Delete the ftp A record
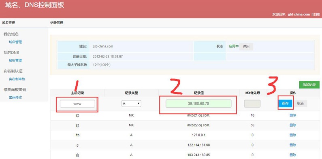Screen dimensions: 322x159 (x=293, y=135)
